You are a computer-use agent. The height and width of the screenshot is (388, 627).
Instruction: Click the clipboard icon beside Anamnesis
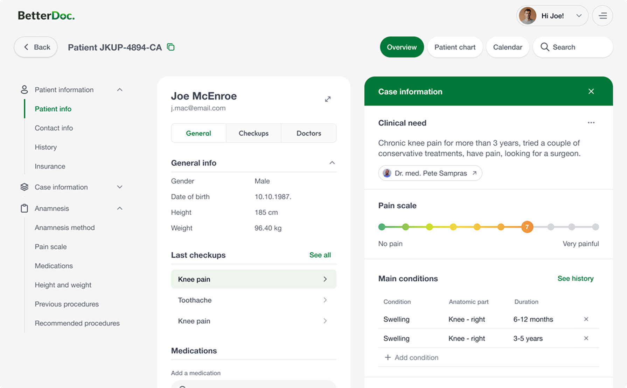pos(24,208)
